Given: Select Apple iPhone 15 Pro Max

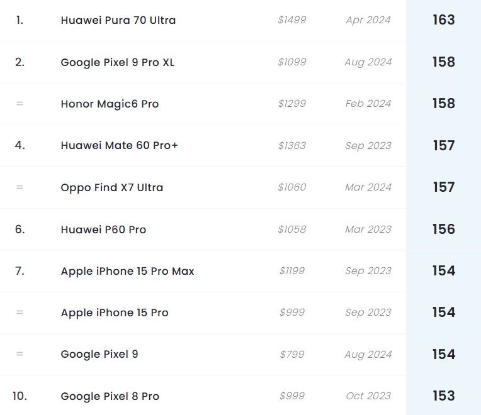Looking at the screenshot, I should click(128, 271).
